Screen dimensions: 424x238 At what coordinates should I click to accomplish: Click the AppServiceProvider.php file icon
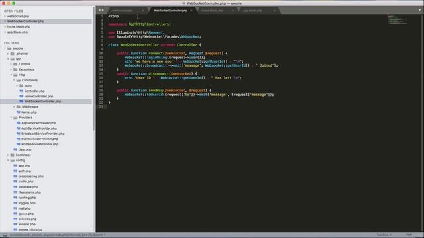point(19,123)
